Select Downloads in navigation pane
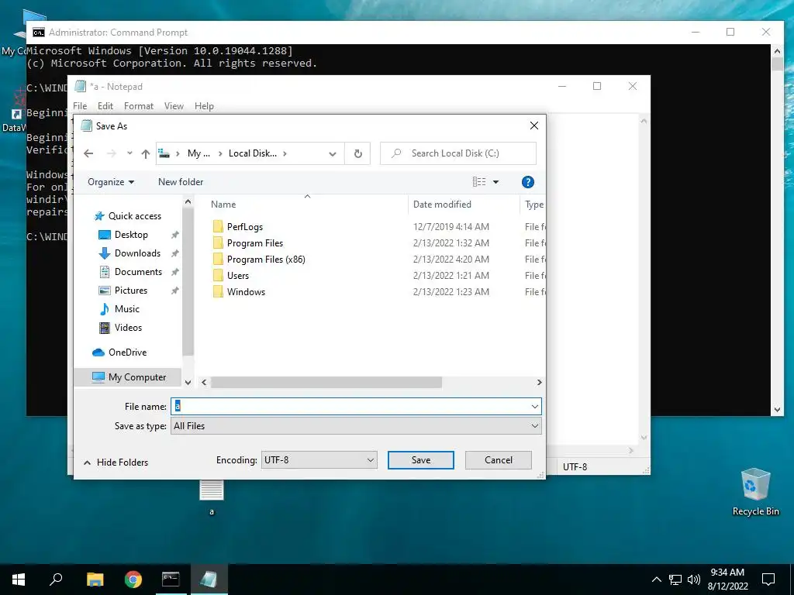The image size is (794, 595). point(137,253)
